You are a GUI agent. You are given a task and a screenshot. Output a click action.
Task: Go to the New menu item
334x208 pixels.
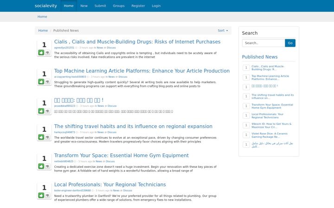84,6
